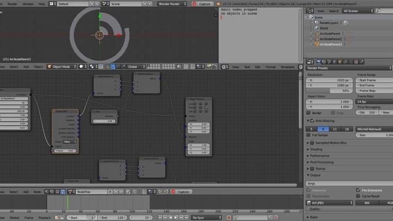This screenshot has height=221, width=393.
Task: Open the Object Mode dropdown
Action: (x=62, y=67)
